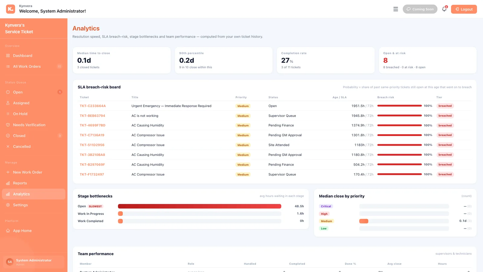This screenshot has width=483, height=272.
Task: Open notifications bell icon
Action: (x=444, y=9)
